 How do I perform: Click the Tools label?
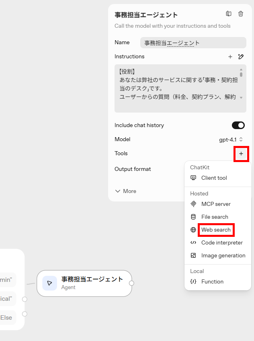(121, 154)
